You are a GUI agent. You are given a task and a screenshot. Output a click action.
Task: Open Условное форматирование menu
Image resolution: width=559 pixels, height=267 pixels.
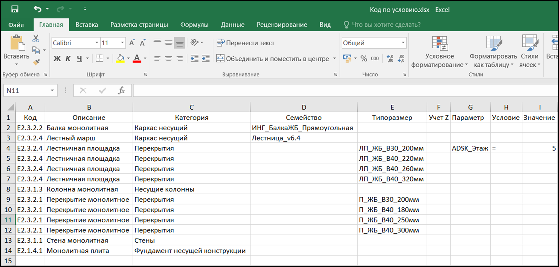pyautogui.click(x=440, y=51)
